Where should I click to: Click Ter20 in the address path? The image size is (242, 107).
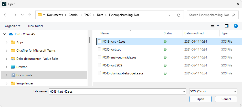[88, 15]
